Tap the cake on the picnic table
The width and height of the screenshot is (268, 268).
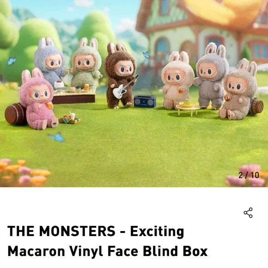coord(59,85)
